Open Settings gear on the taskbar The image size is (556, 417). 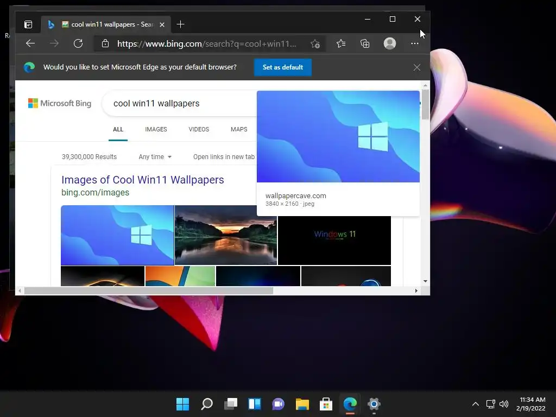(374, 404)
